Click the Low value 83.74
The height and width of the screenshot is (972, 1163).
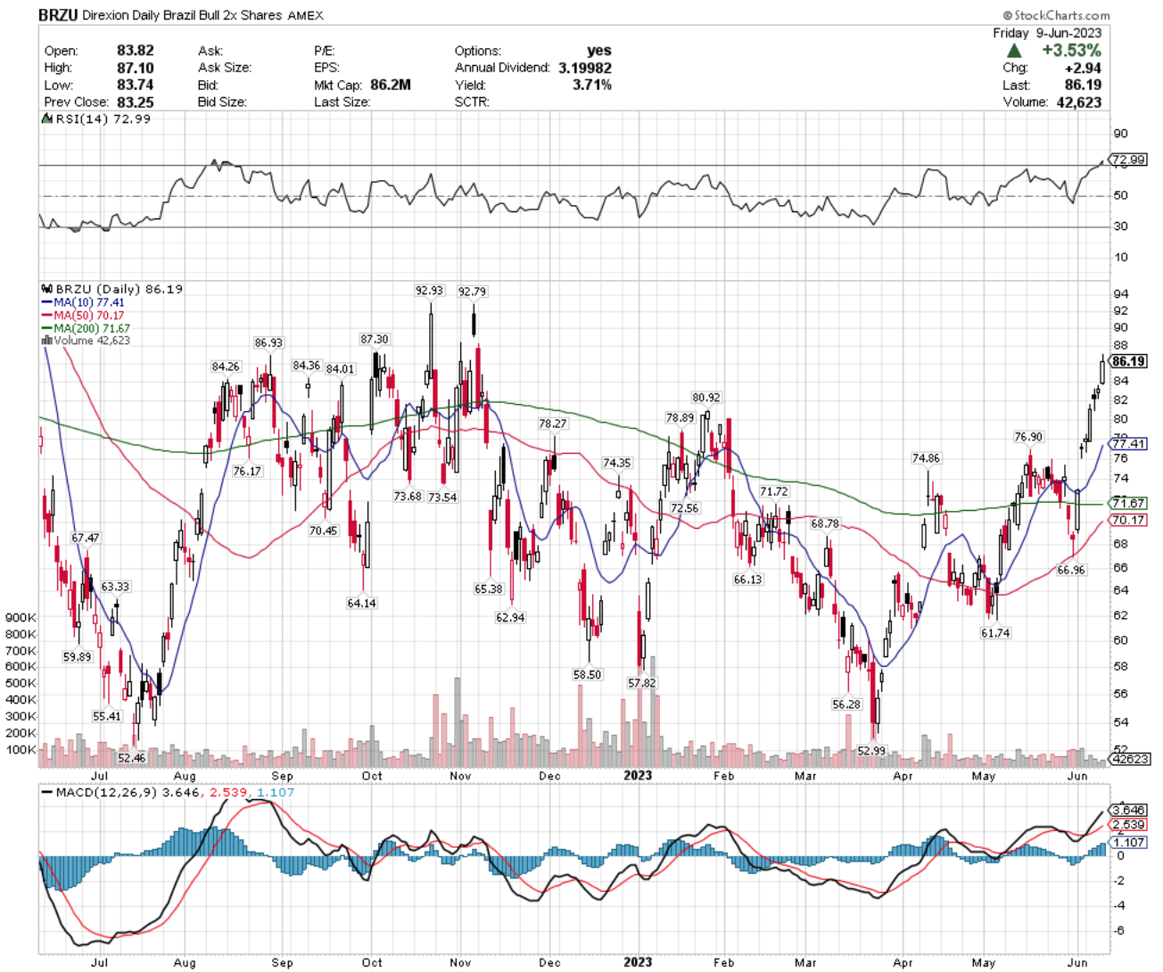(136, 85)
